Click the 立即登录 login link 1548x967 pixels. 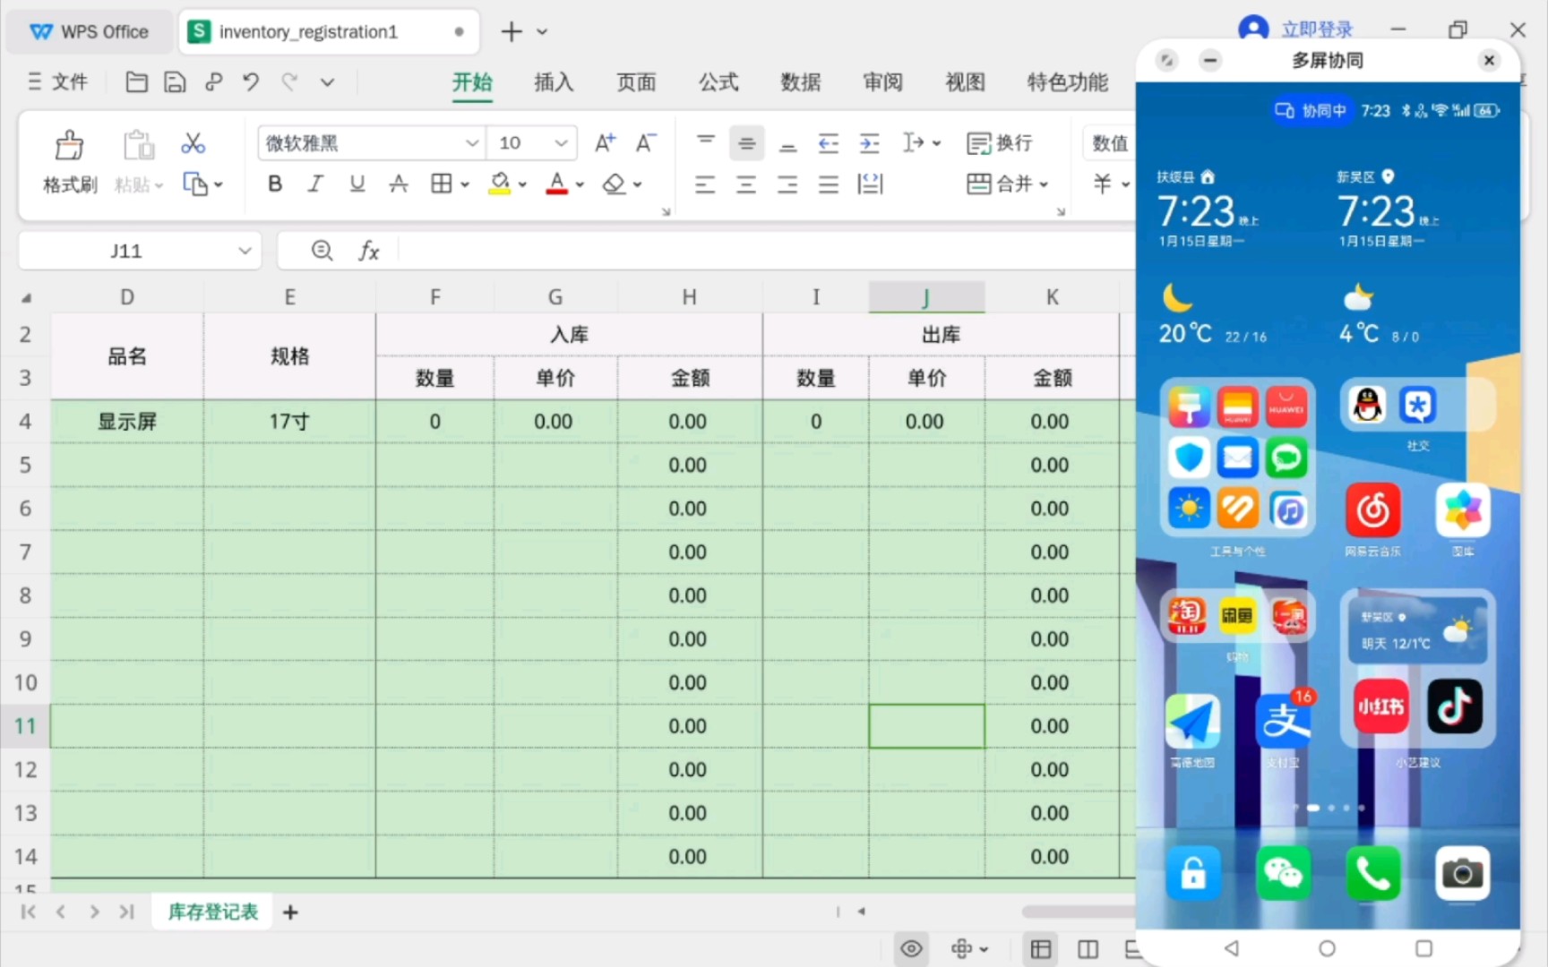tap(1315, 29)
